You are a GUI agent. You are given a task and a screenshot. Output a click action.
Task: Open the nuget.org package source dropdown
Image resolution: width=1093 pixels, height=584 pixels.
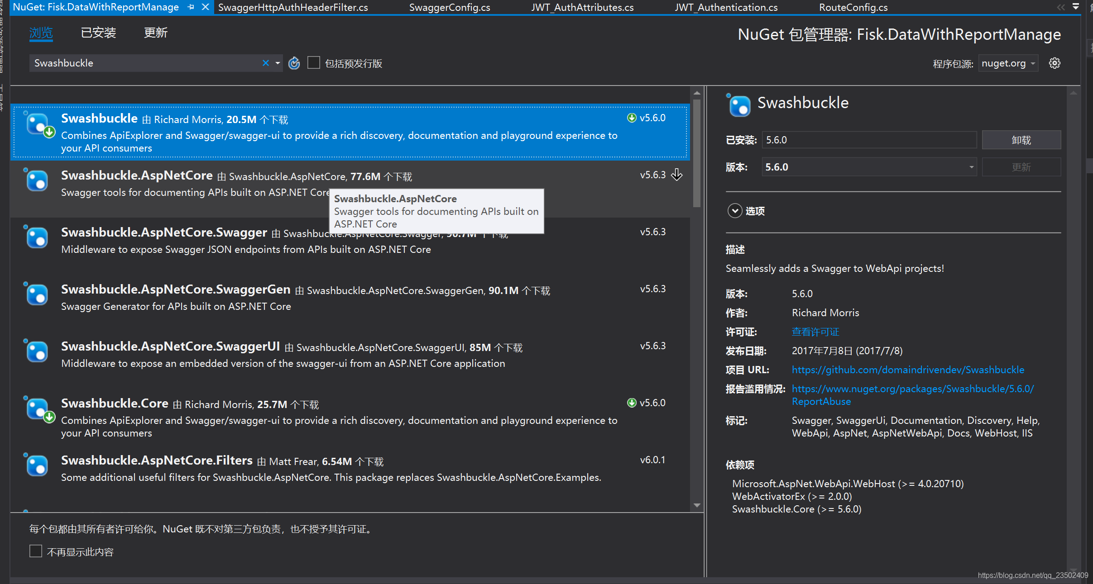[1008, 63]
